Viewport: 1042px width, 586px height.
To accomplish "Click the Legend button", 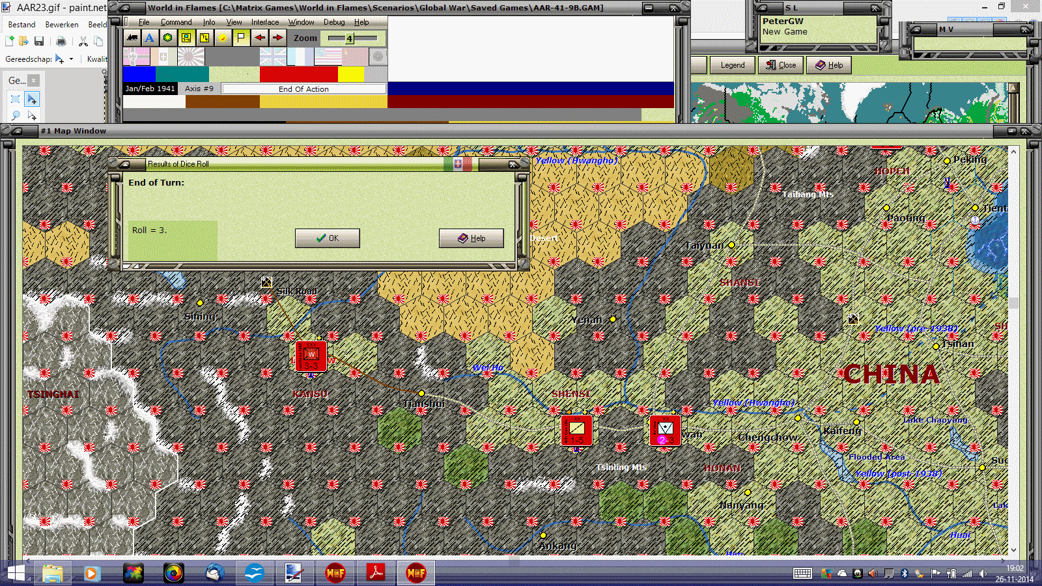I will pyautogui.click(x=733, y=65).
